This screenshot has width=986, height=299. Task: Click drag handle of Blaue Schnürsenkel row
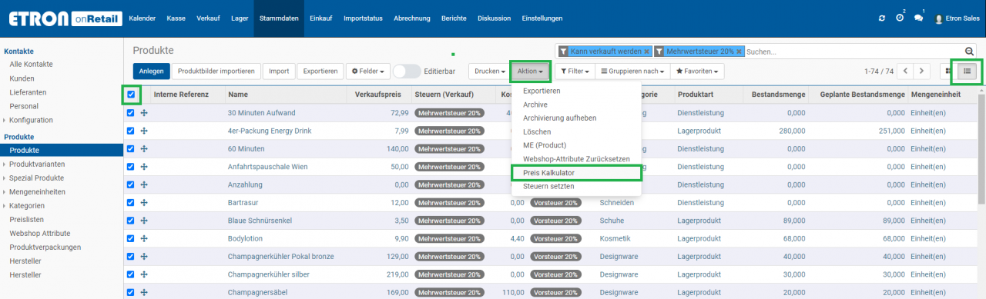point(144,221)
